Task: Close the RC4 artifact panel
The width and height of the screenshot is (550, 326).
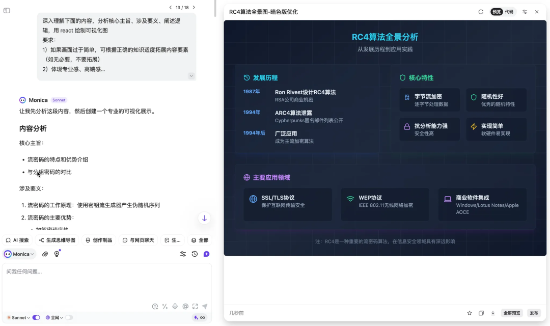Action: click(537, 12)
